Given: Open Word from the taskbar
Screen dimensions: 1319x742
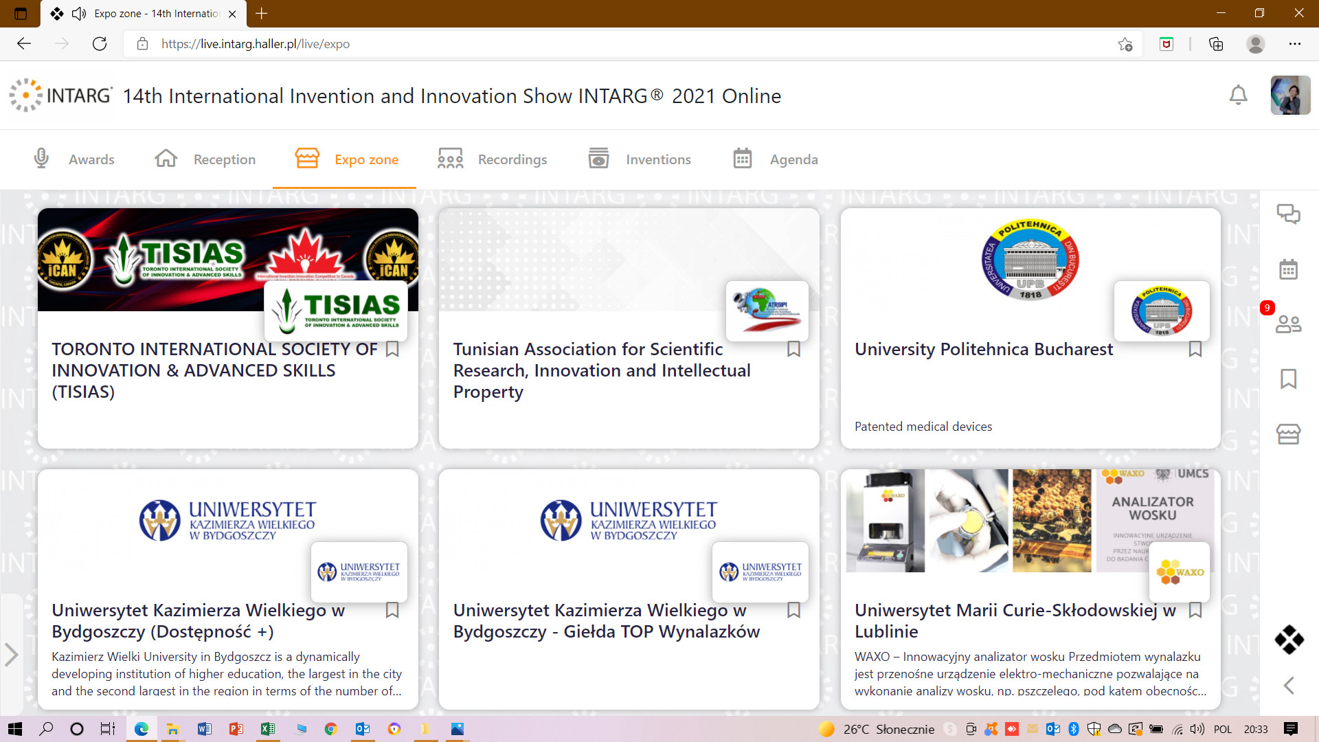Looking at the screenshot, I should [205, 729].
